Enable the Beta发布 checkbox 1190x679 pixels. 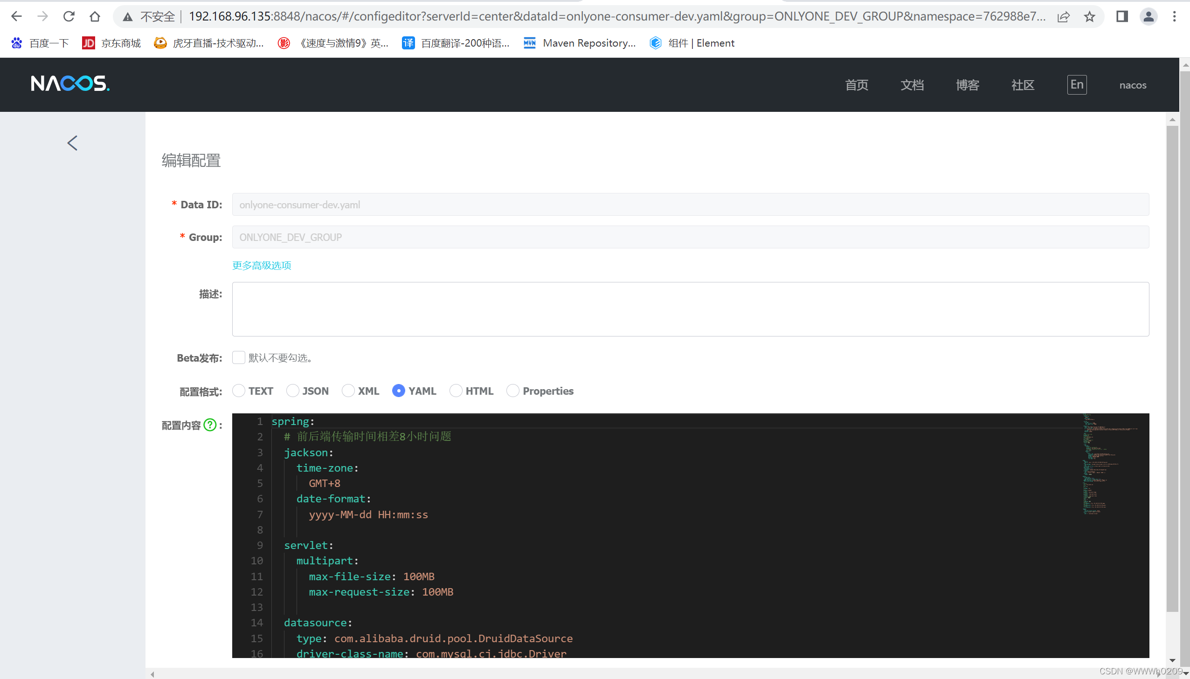(238, 358)
